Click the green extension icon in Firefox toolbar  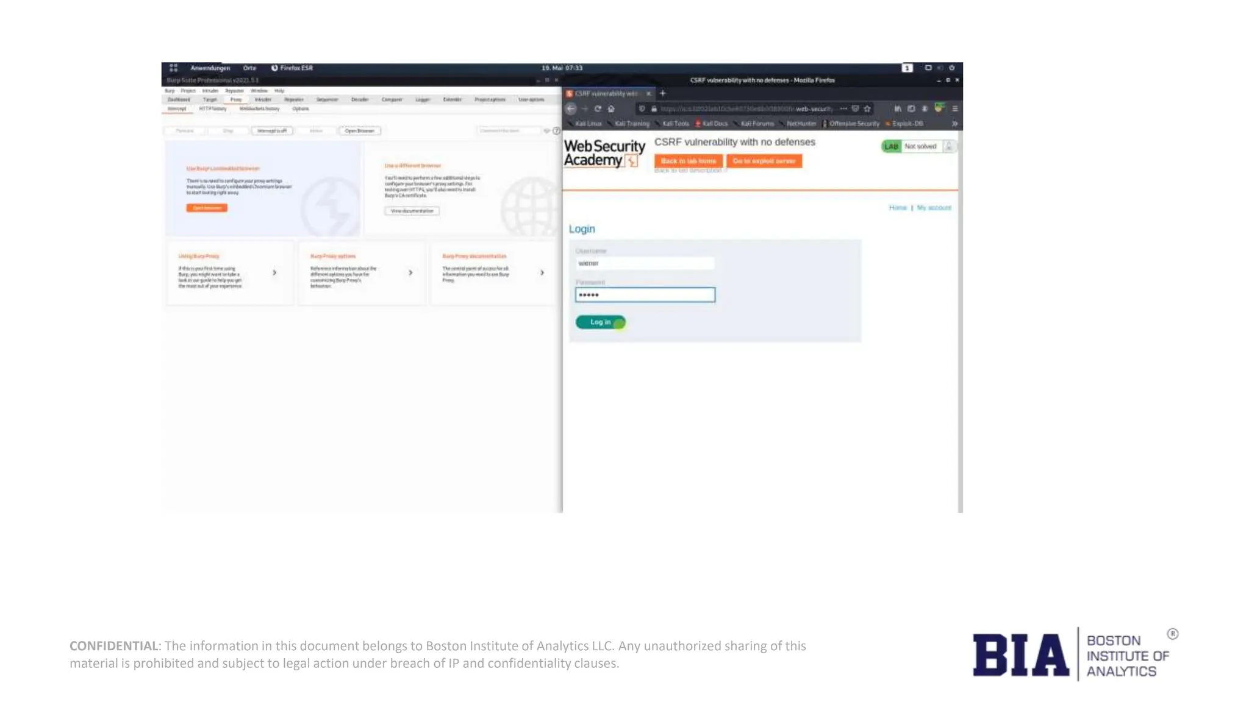(939, 108)
